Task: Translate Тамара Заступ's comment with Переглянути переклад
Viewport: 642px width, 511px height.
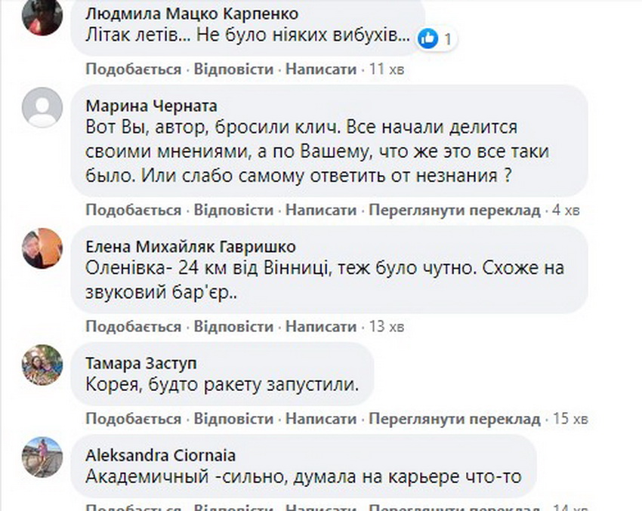Action: (x=456, y=418)
